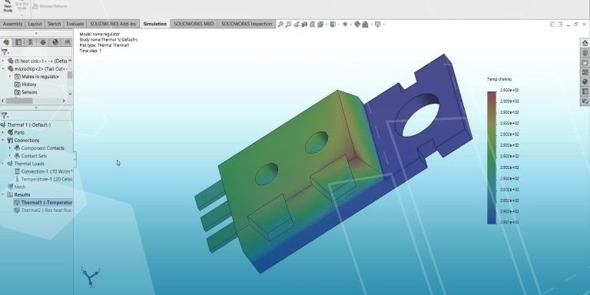Select the Mesh item
Screen dimensions: 590x295
coord(17,187)
